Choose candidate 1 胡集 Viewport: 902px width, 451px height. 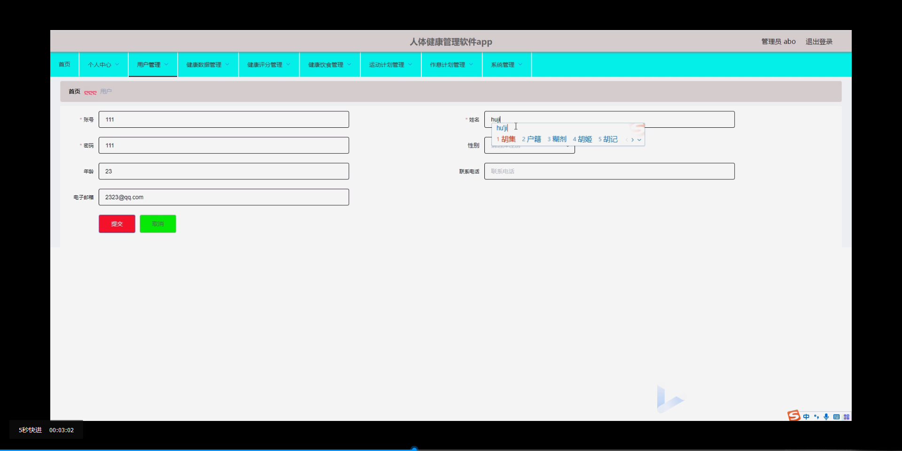pos(506,139)
